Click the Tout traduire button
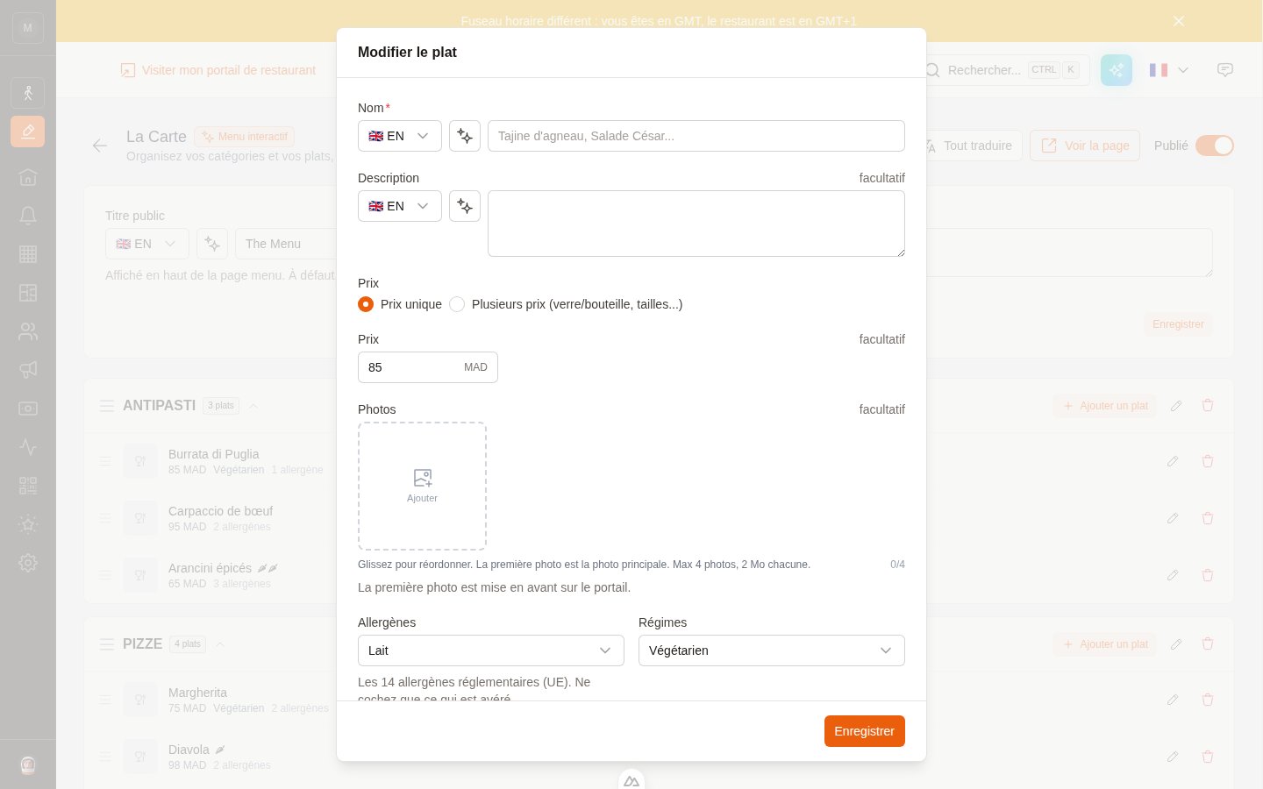Screen dimensions: 1263x789 point(968,146)
